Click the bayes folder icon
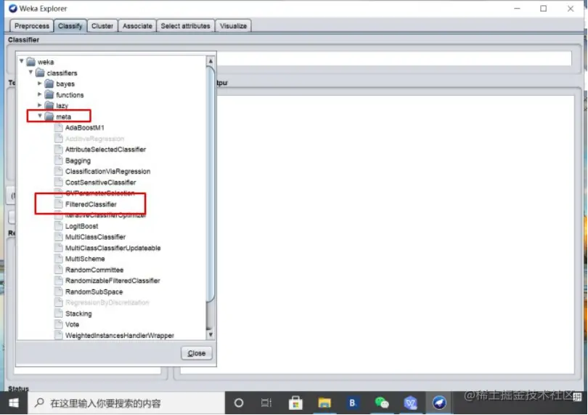 pos(49,84)
